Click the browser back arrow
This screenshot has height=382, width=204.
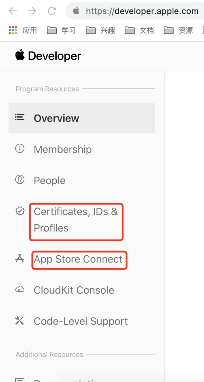click(x=13, y=11)
